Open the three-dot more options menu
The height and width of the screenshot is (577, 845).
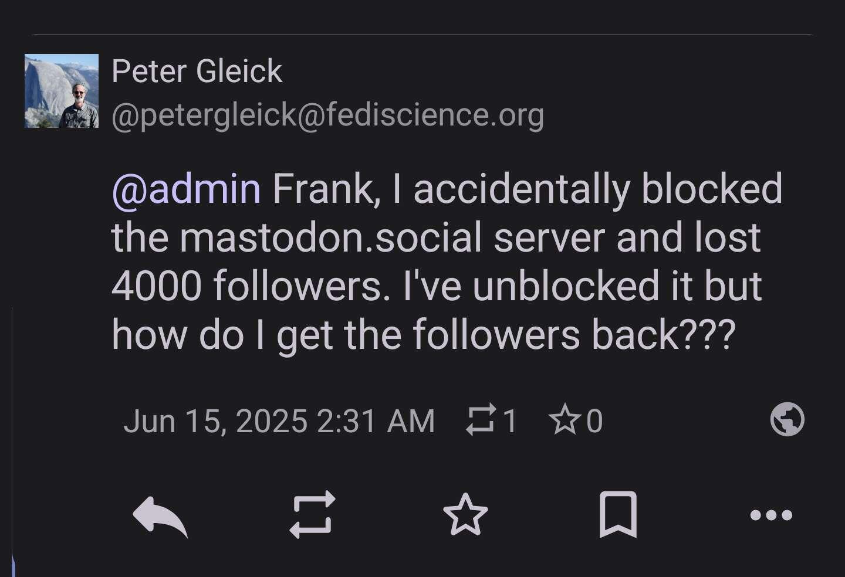click(771, 515)
